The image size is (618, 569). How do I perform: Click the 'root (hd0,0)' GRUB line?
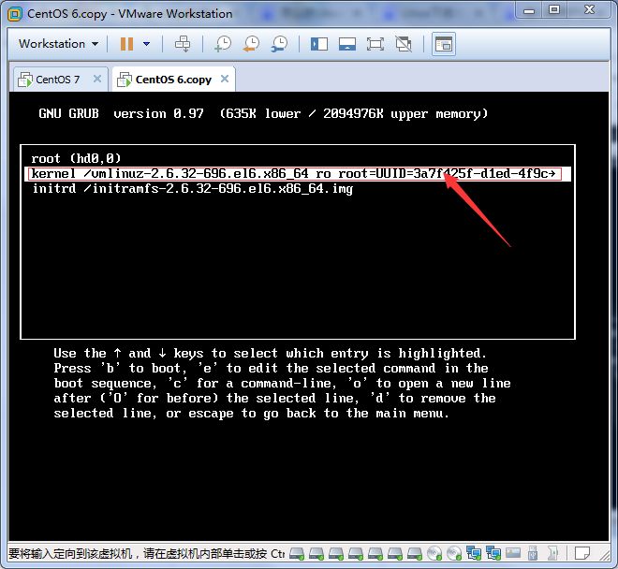pos(76,158)
